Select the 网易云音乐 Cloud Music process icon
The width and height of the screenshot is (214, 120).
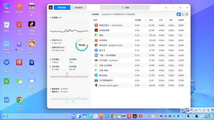pyautogui.click(x=96, y=25)
